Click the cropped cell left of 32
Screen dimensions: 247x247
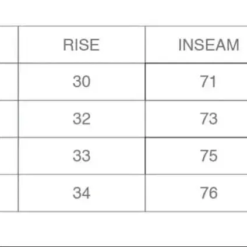[9, 119]
